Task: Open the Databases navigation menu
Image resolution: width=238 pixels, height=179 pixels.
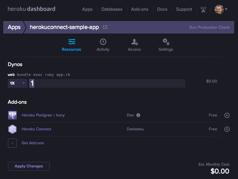Action: (112, 9)
